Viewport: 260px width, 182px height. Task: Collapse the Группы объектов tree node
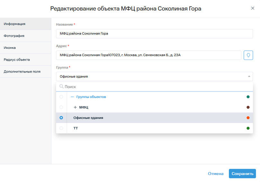[x=72, y=97]
